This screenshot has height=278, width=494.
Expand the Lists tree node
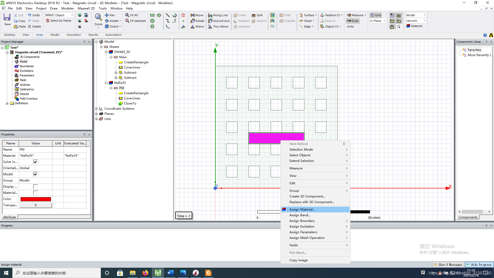(96, 119)
